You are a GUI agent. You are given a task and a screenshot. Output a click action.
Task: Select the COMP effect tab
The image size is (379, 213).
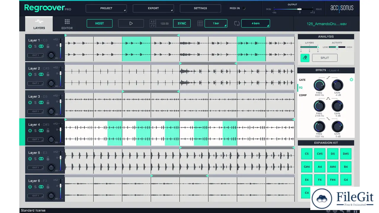(303, 95)
